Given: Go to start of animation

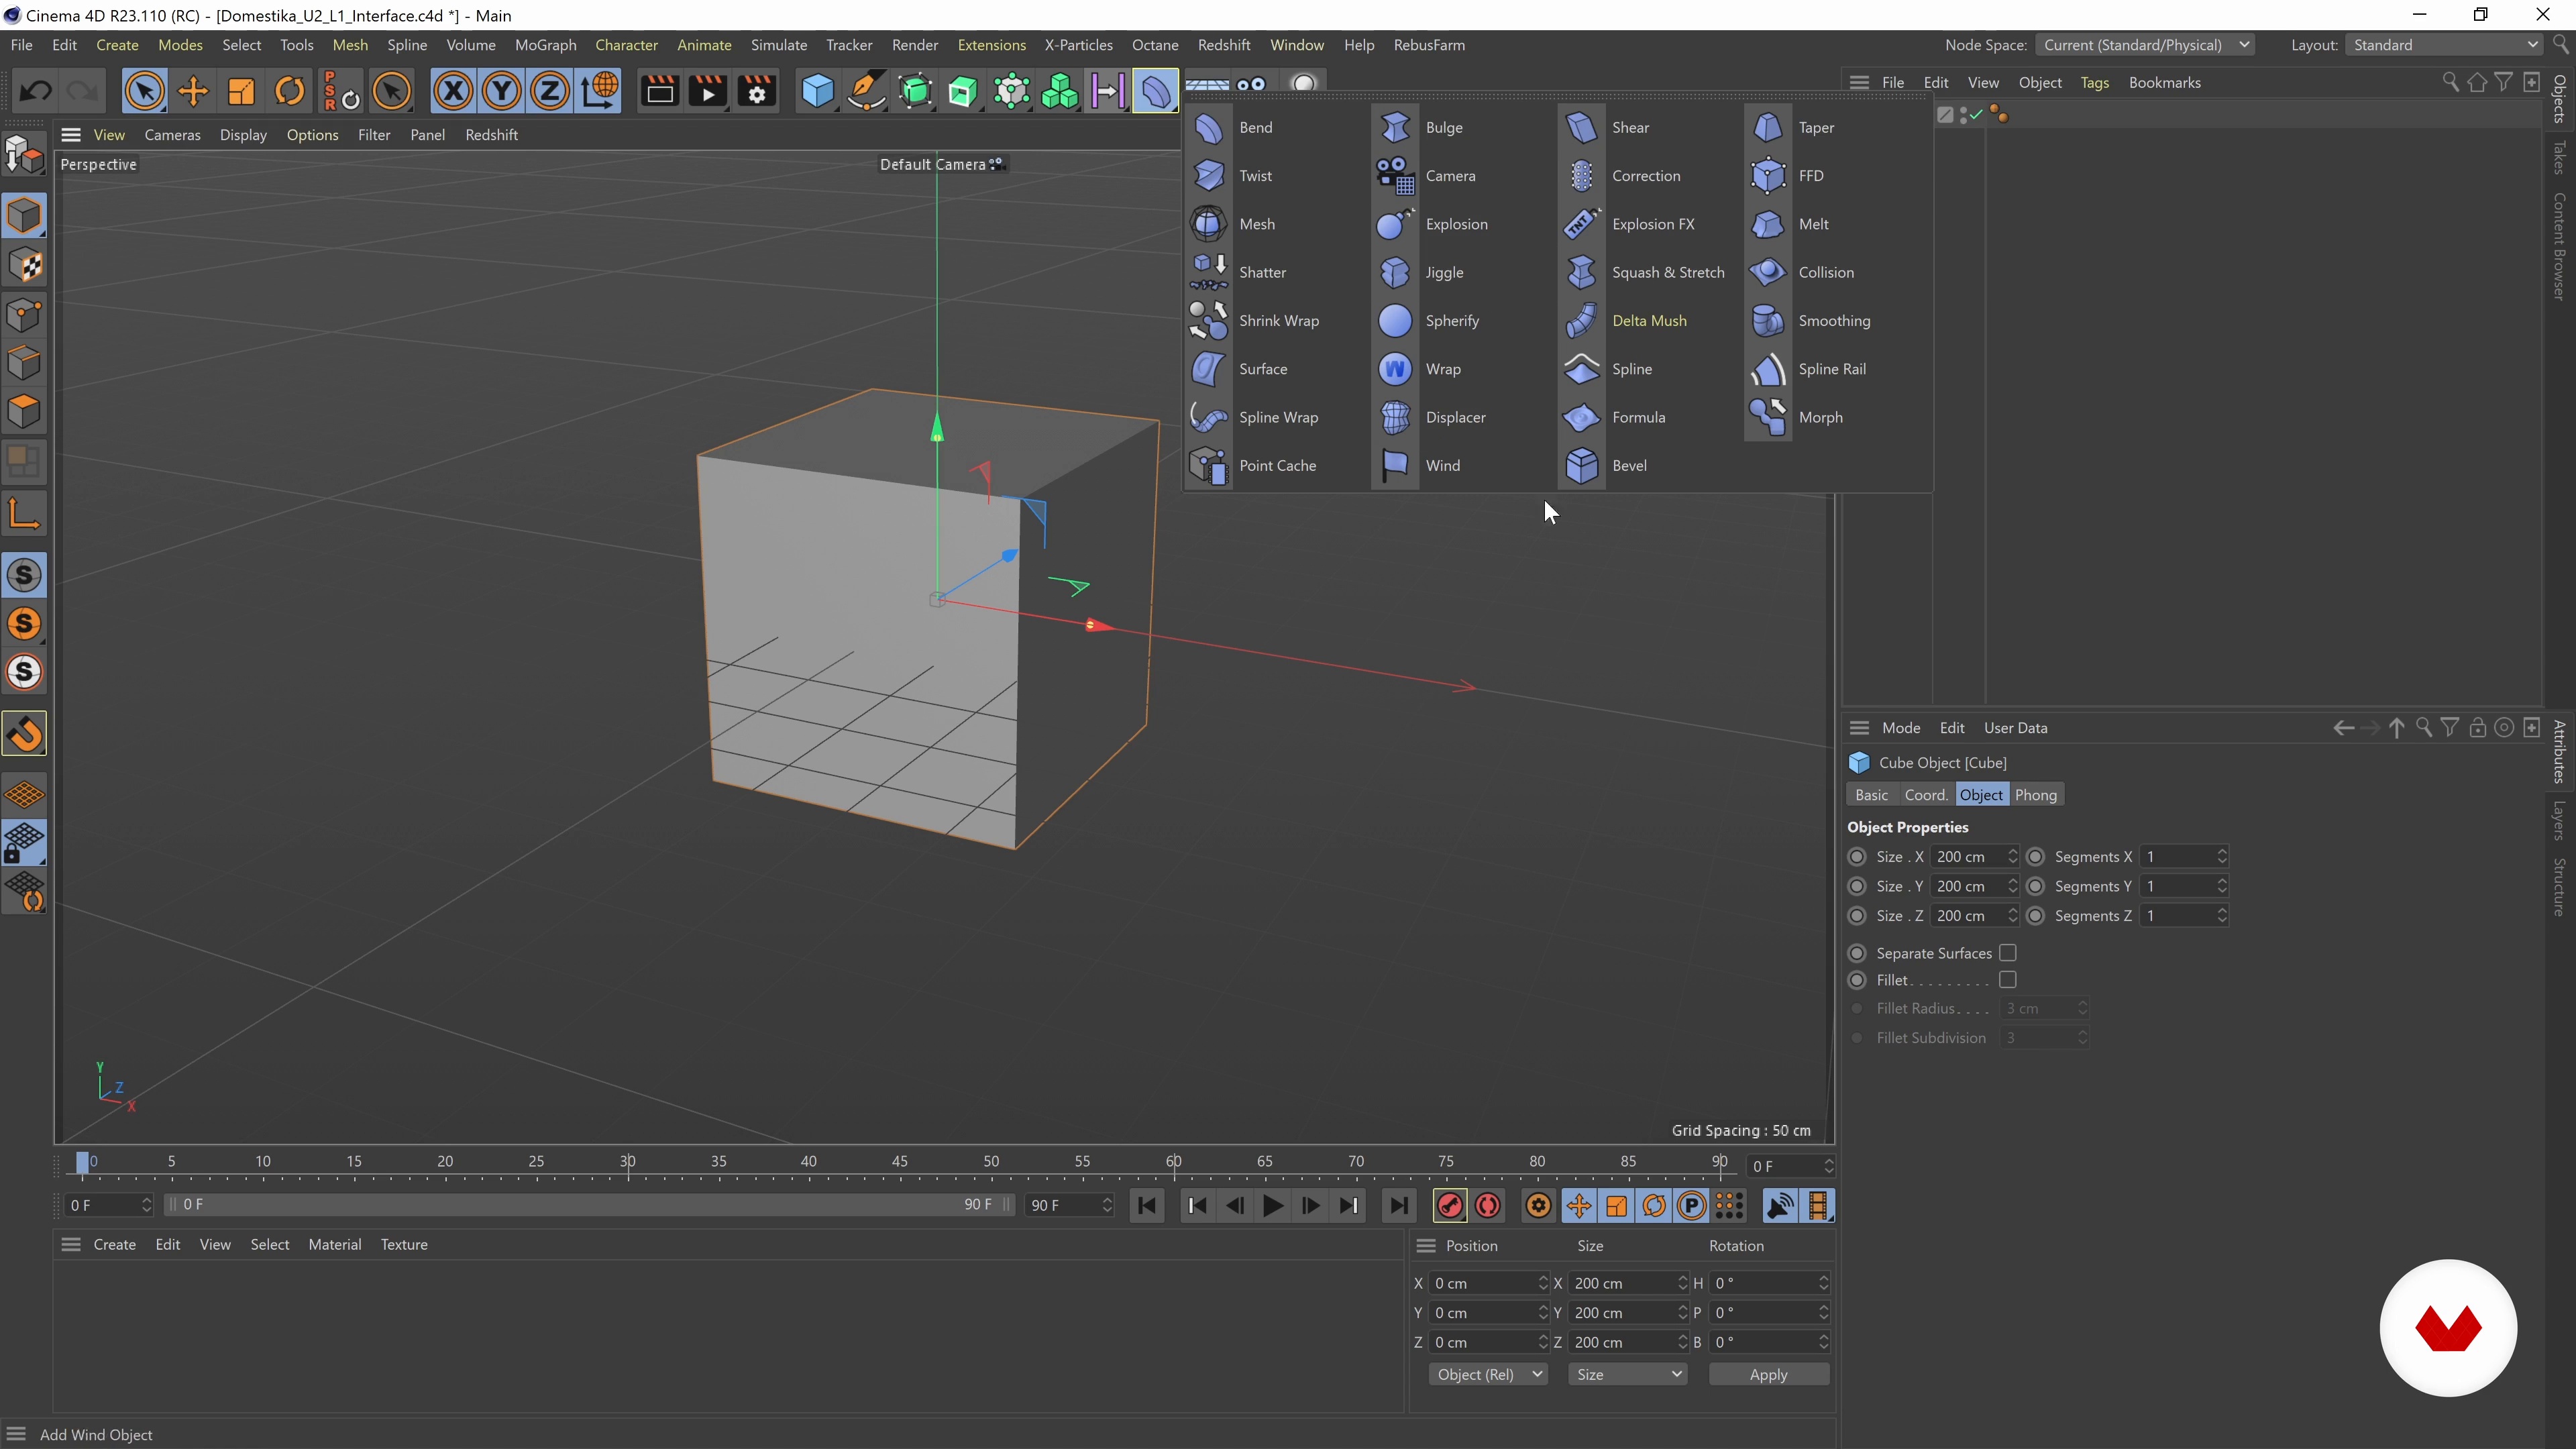Looking at the screenshot, I should coord(1147,1206).
